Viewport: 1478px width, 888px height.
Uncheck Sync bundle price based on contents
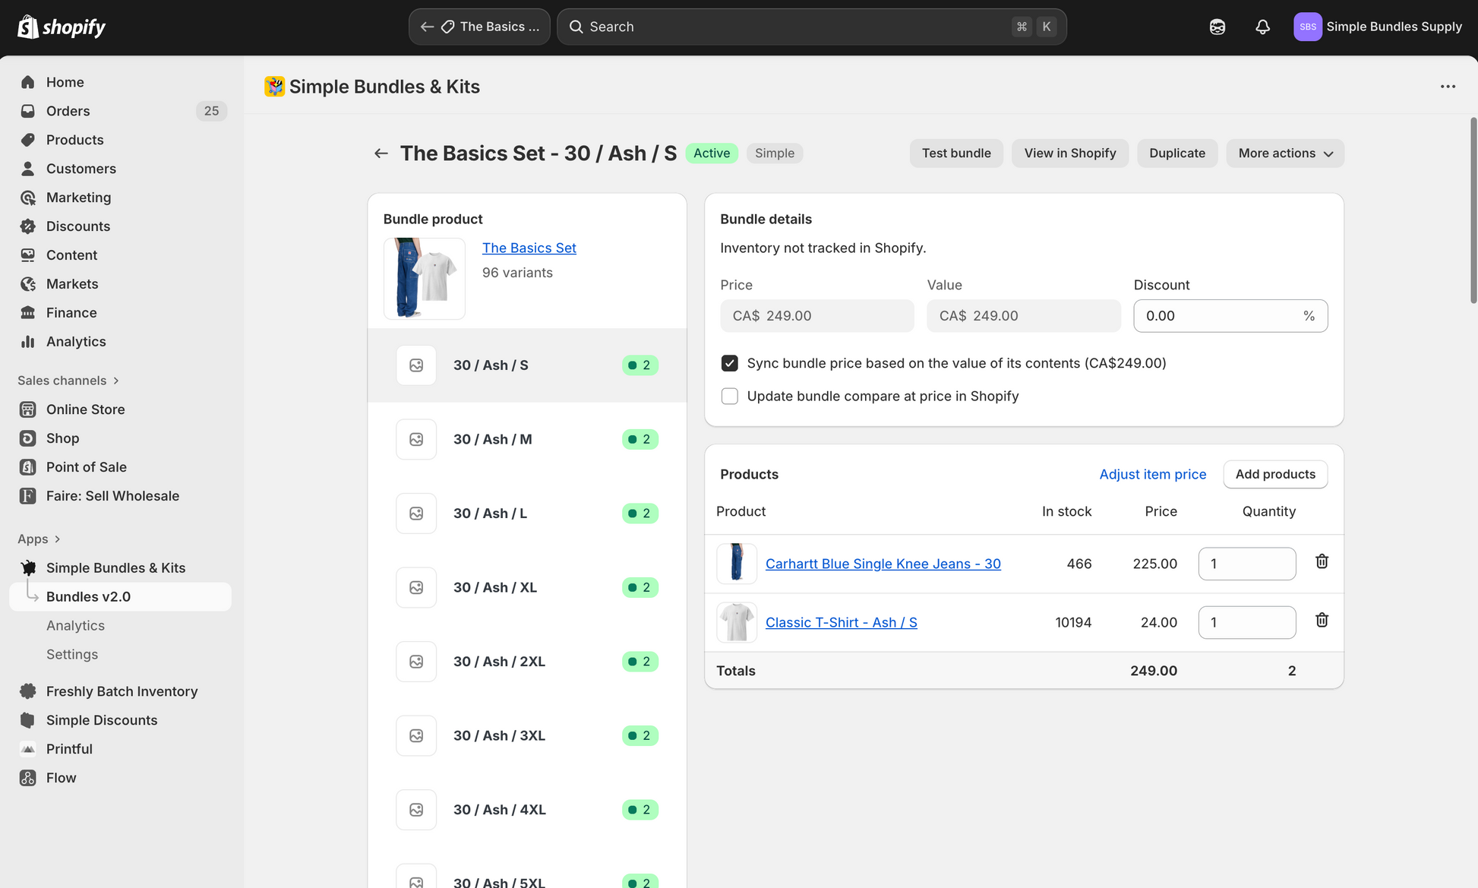729,363
